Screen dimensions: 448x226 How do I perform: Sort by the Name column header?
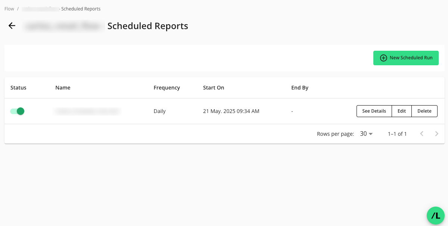[x=63, y=88]
